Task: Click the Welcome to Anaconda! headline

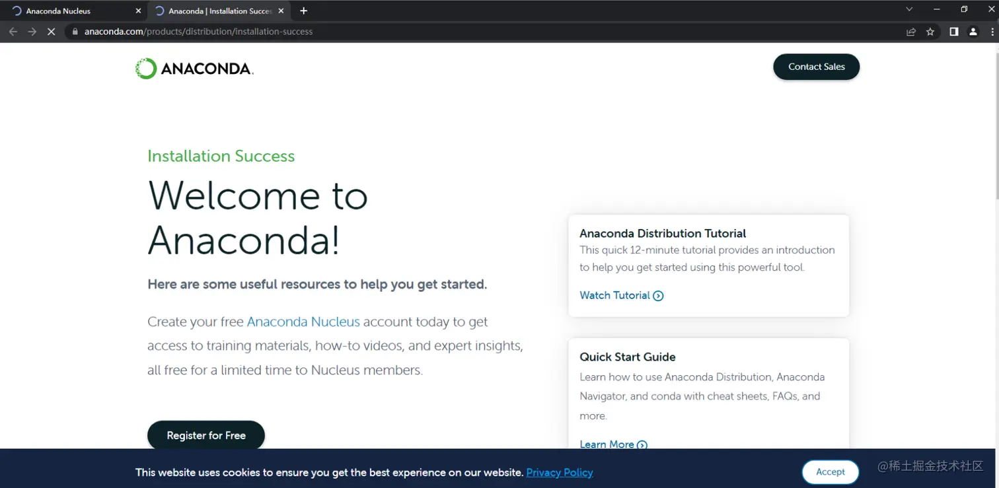Action: pyautogui.click(x=258, y=217)
